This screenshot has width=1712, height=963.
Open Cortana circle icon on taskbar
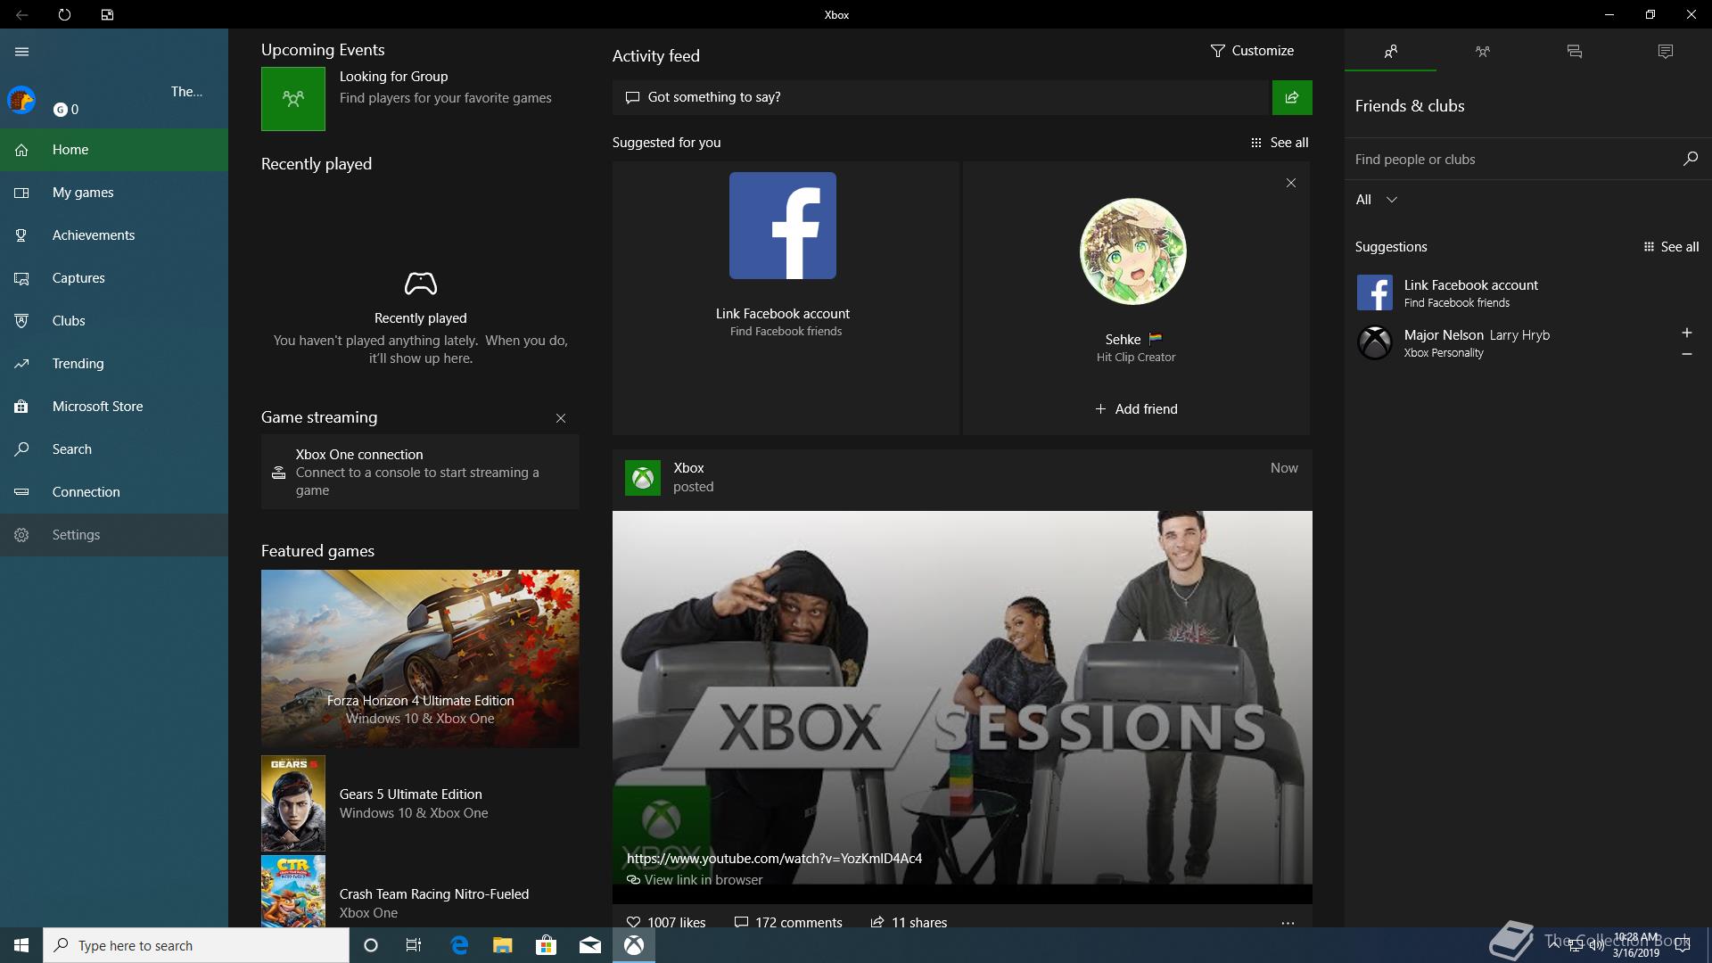tap(371, 945)
